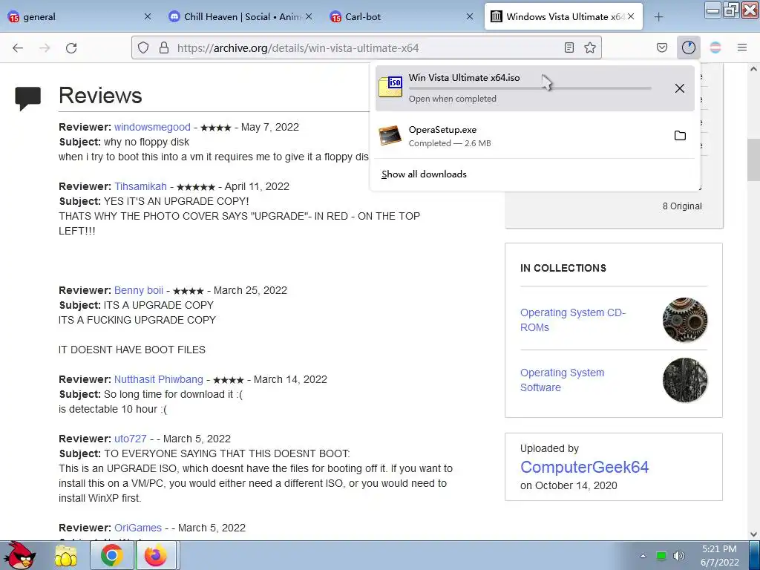This screenshot has height=570, width=760.
Task: Open reviewer OriGames profile
Action: [138, 528]
